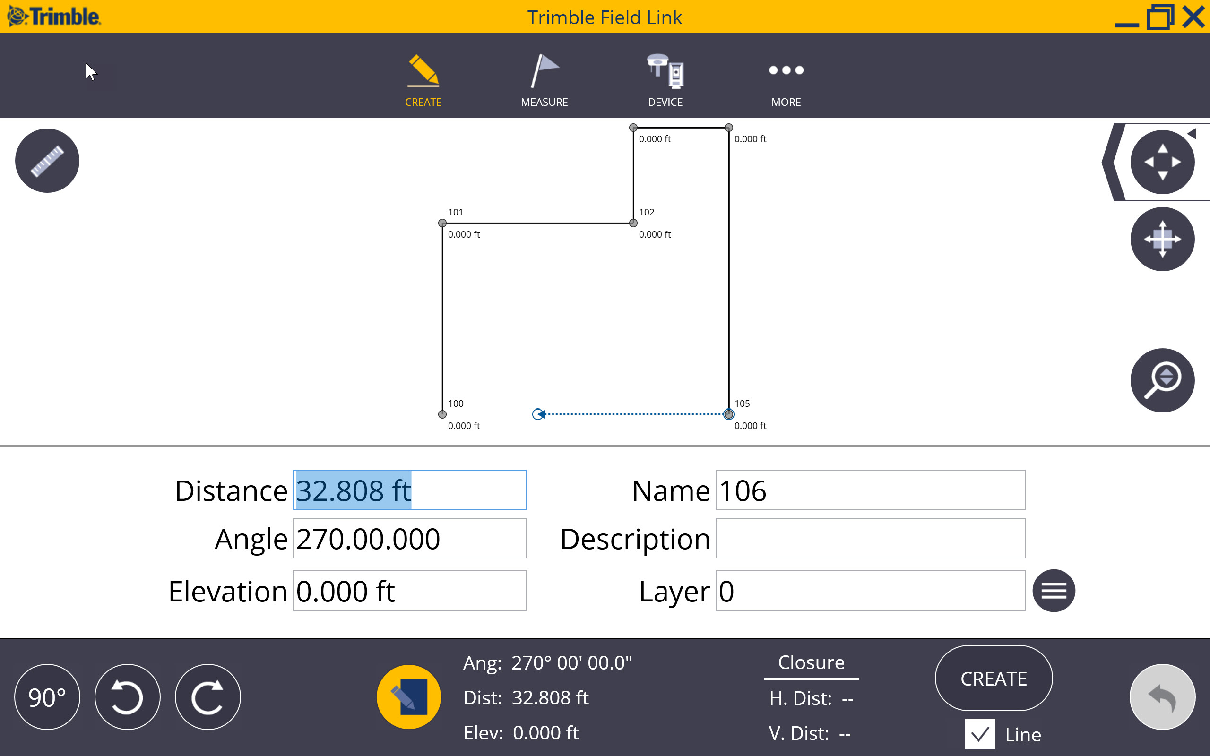Viewport: 1210px width, 756px height.
Task: Rotate angle counterclockwise
Action: point(128,697)
